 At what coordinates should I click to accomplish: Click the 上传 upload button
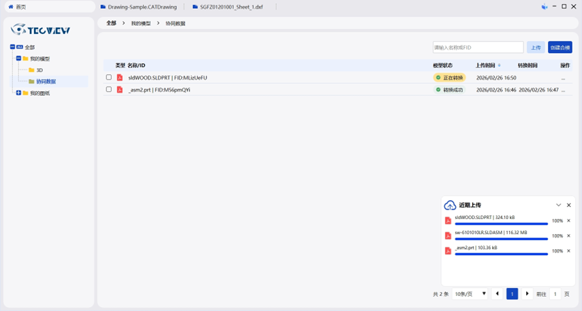[536, 48]
